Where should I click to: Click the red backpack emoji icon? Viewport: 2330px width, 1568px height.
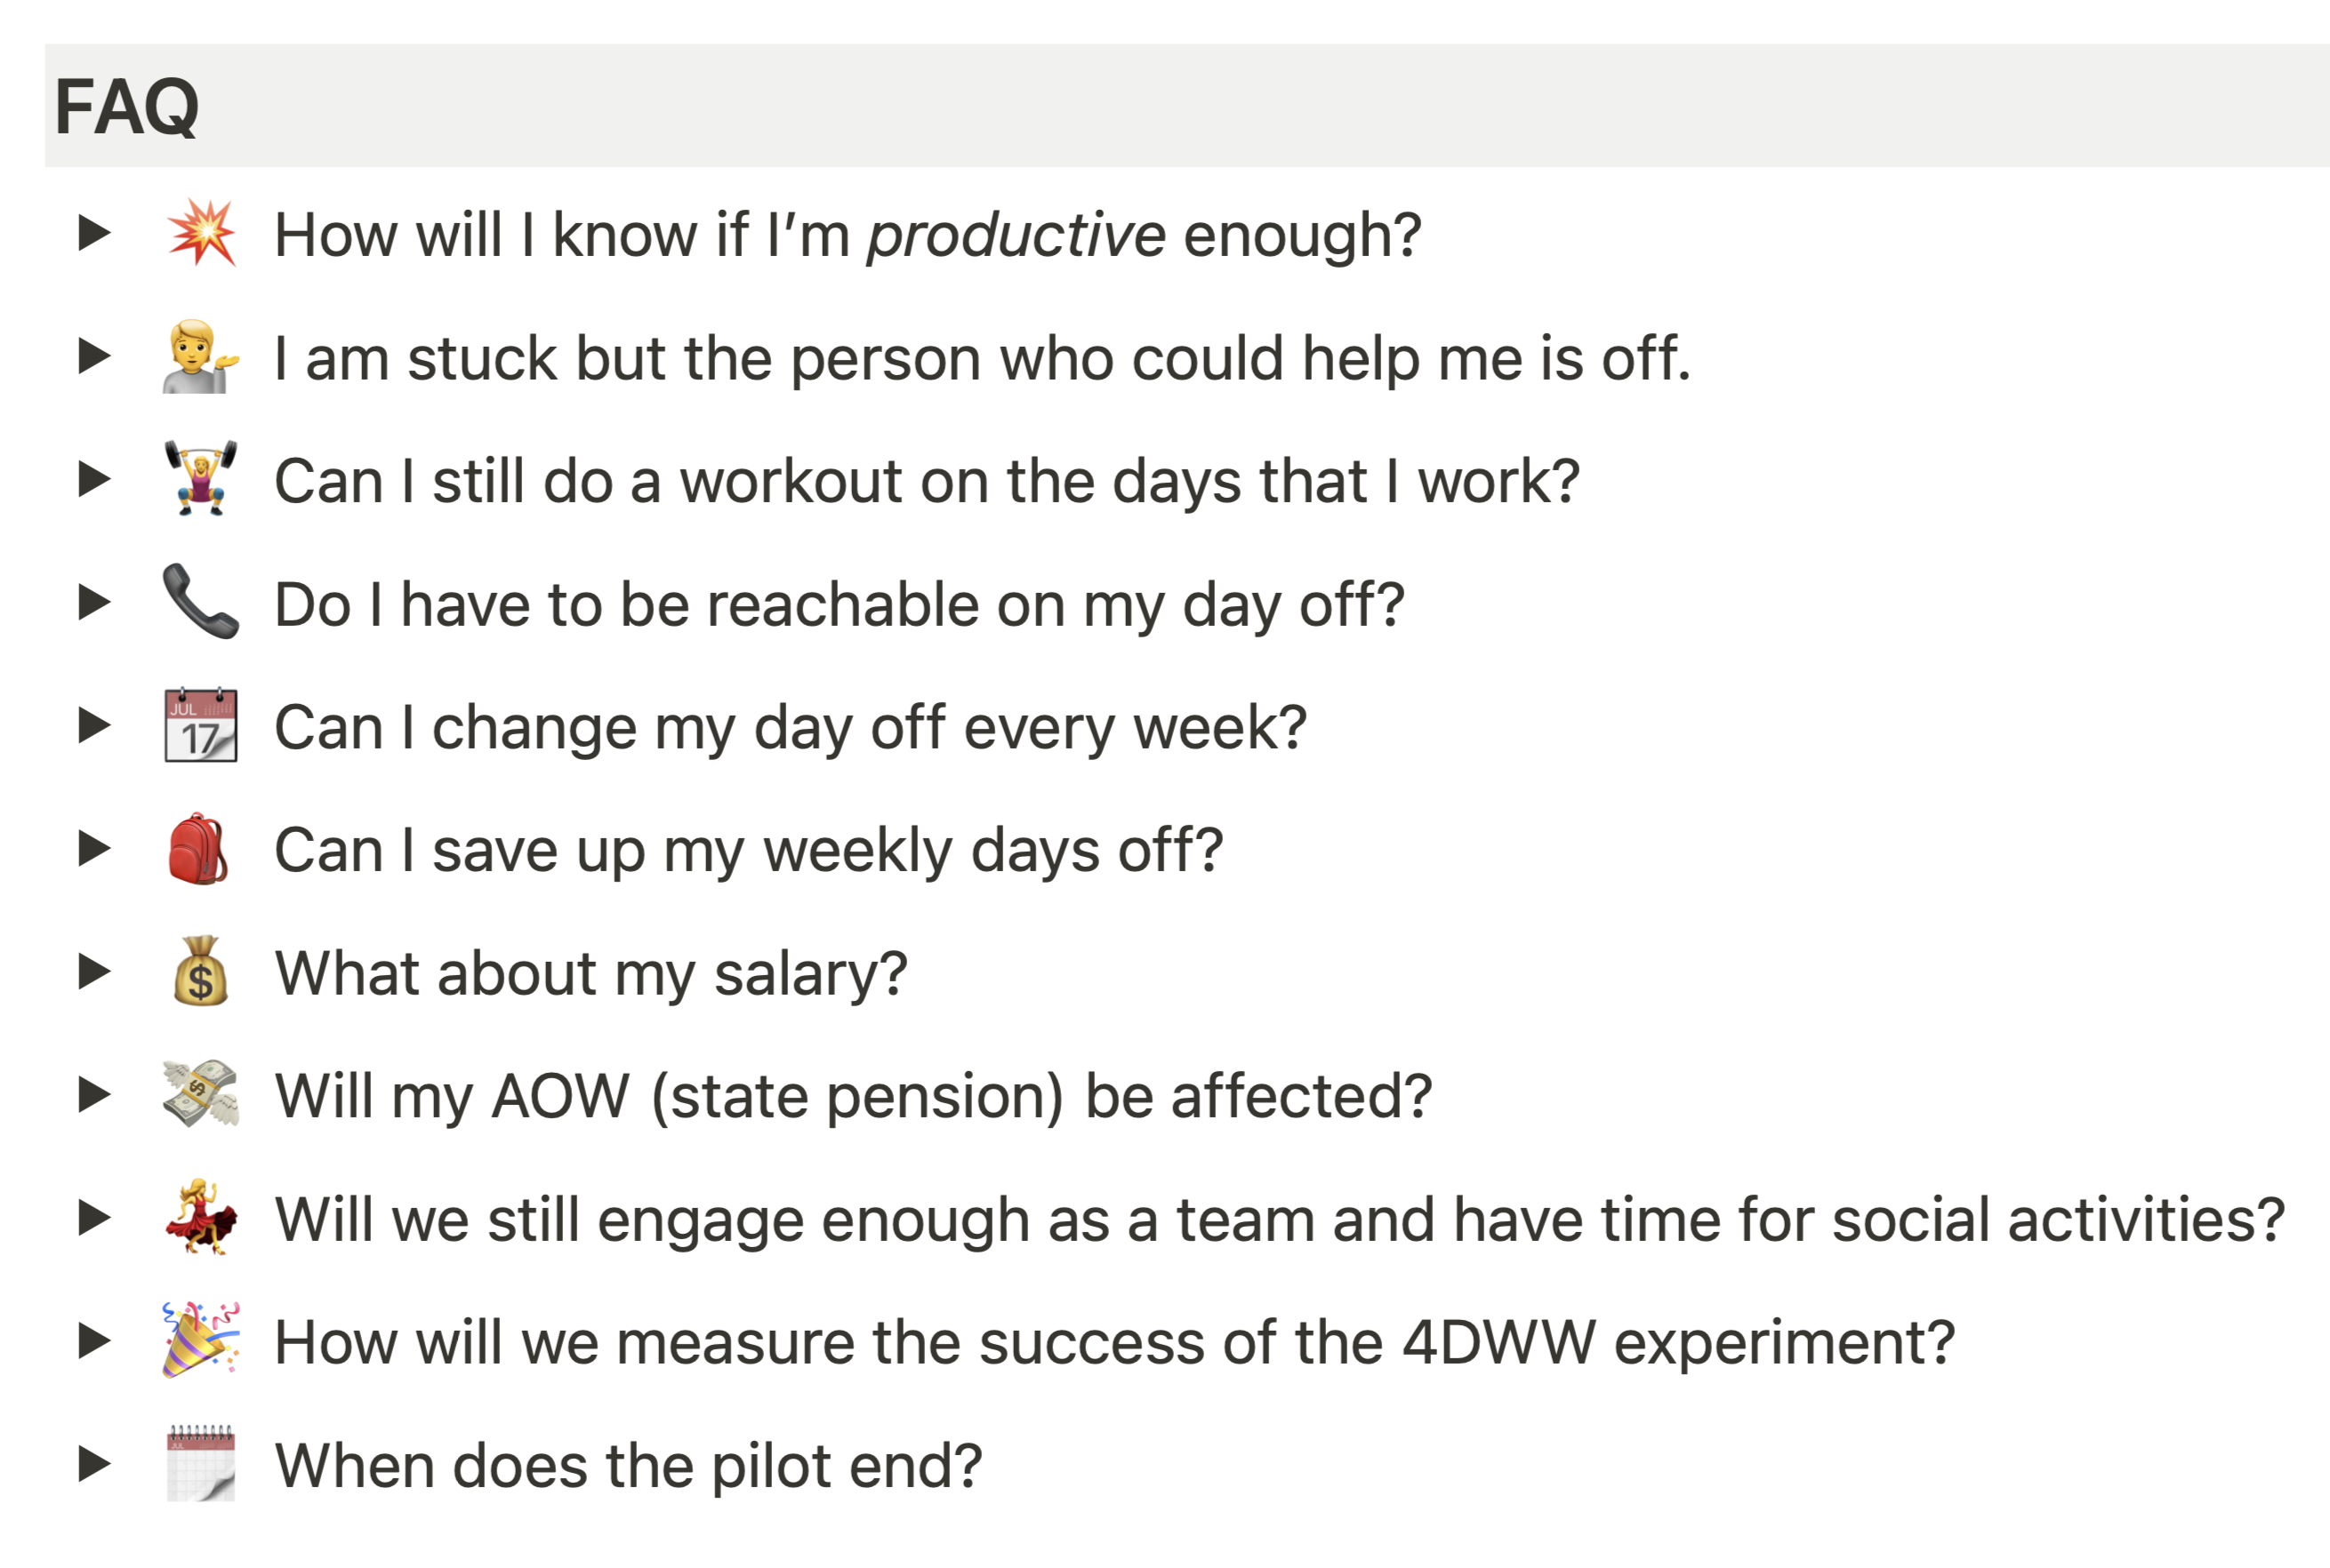click(201, 849)
